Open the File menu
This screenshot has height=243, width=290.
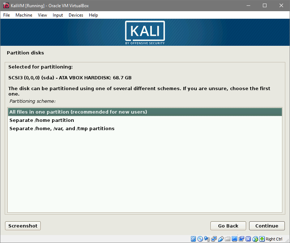tap(7, 15)
